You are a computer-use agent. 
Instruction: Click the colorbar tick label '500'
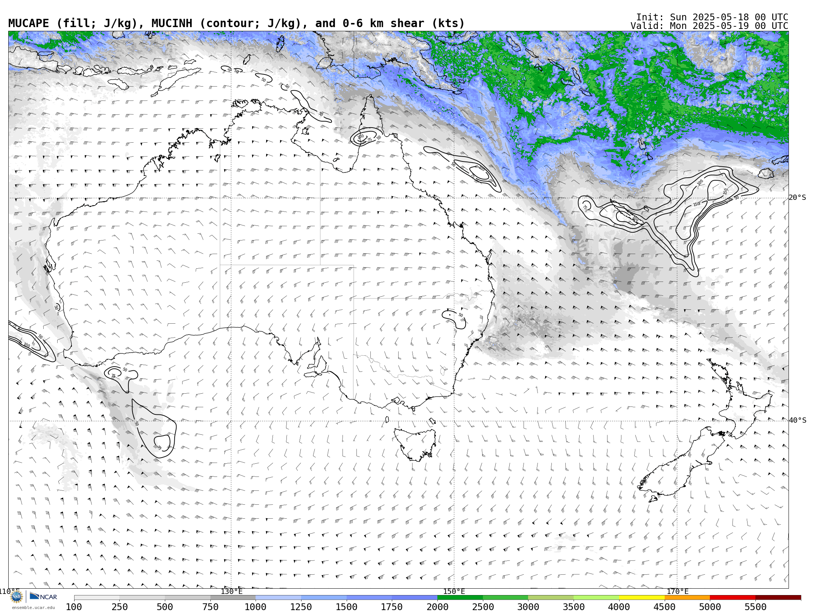pos(165,607)
